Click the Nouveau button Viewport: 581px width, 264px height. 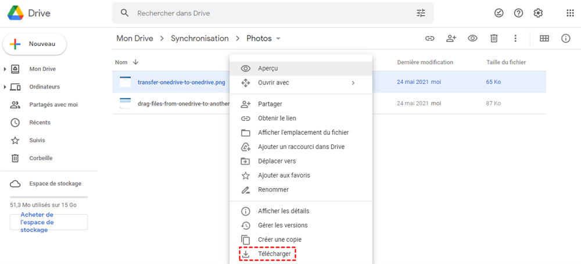click(35, 44)
